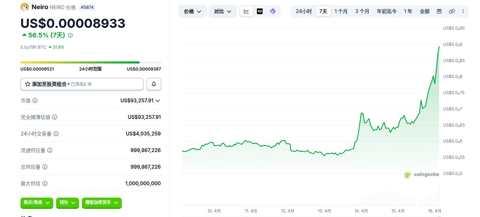This screenshot has width=480, height=217.
Task: Click the price US$0.00008933
Action: (x=73, y=23)
